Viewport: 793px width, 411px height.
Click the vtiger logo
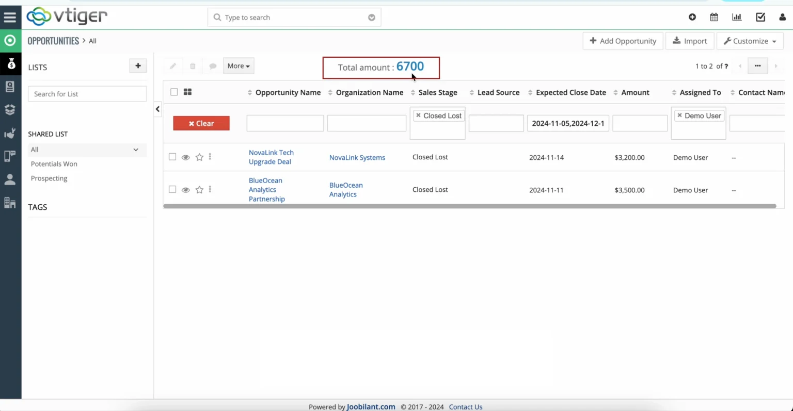67,17
